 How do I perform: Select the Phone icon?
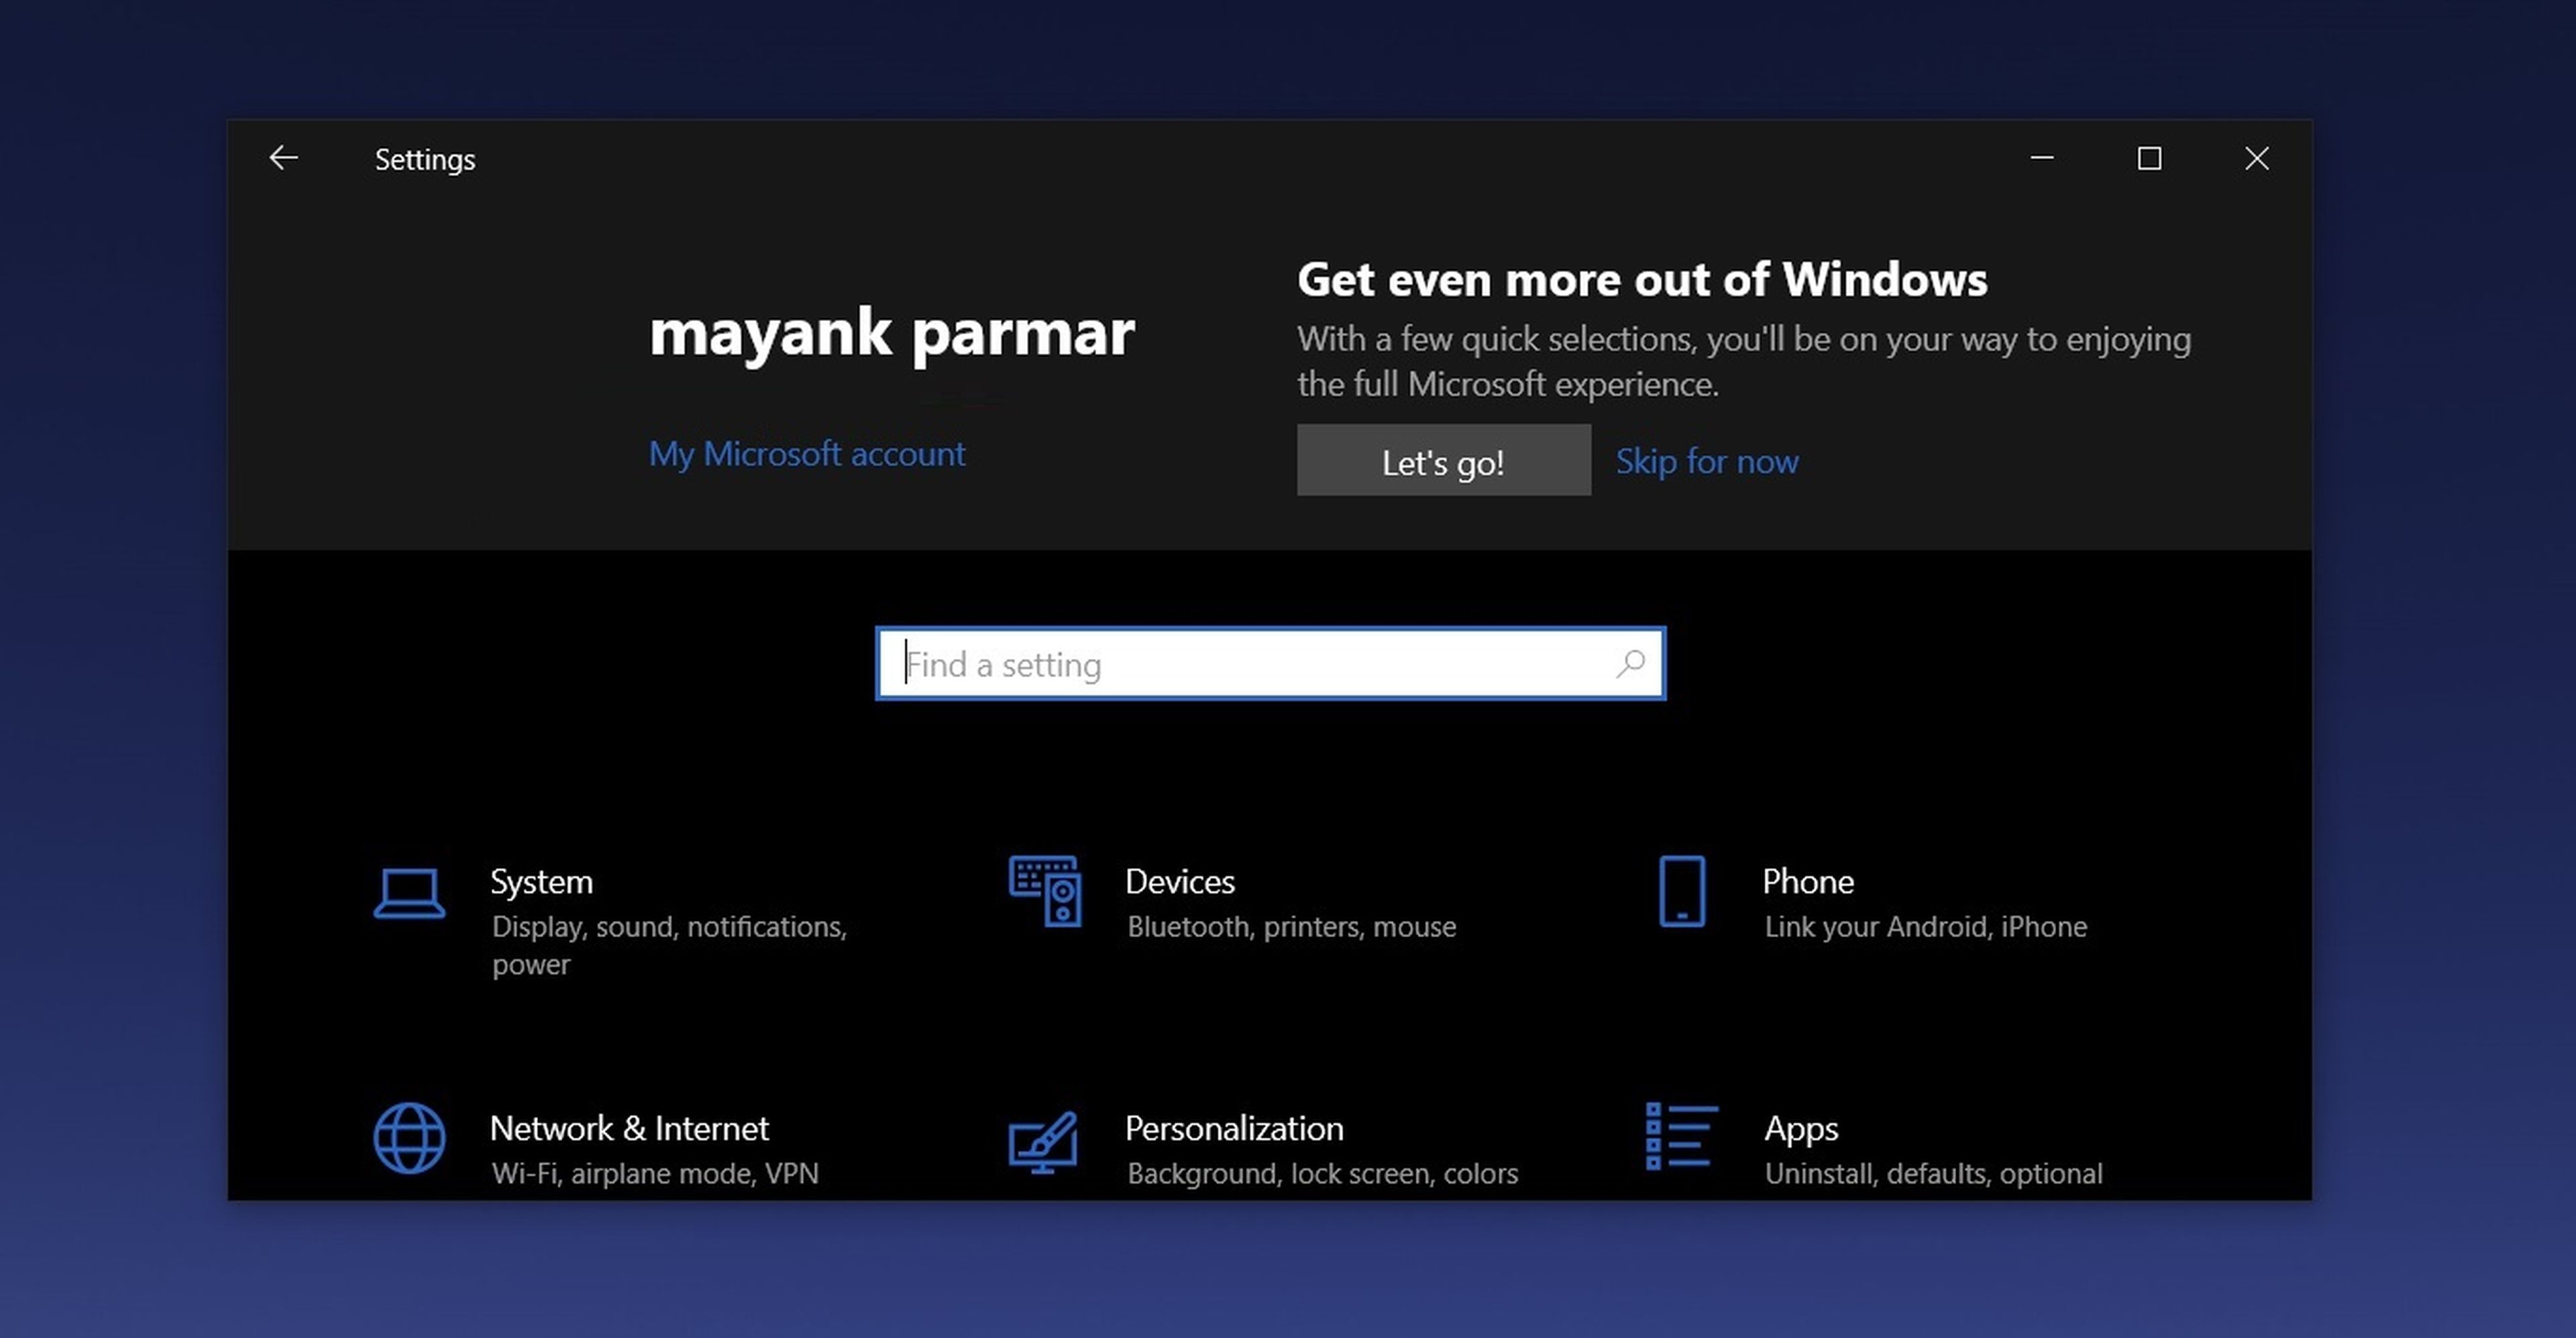1682,890
